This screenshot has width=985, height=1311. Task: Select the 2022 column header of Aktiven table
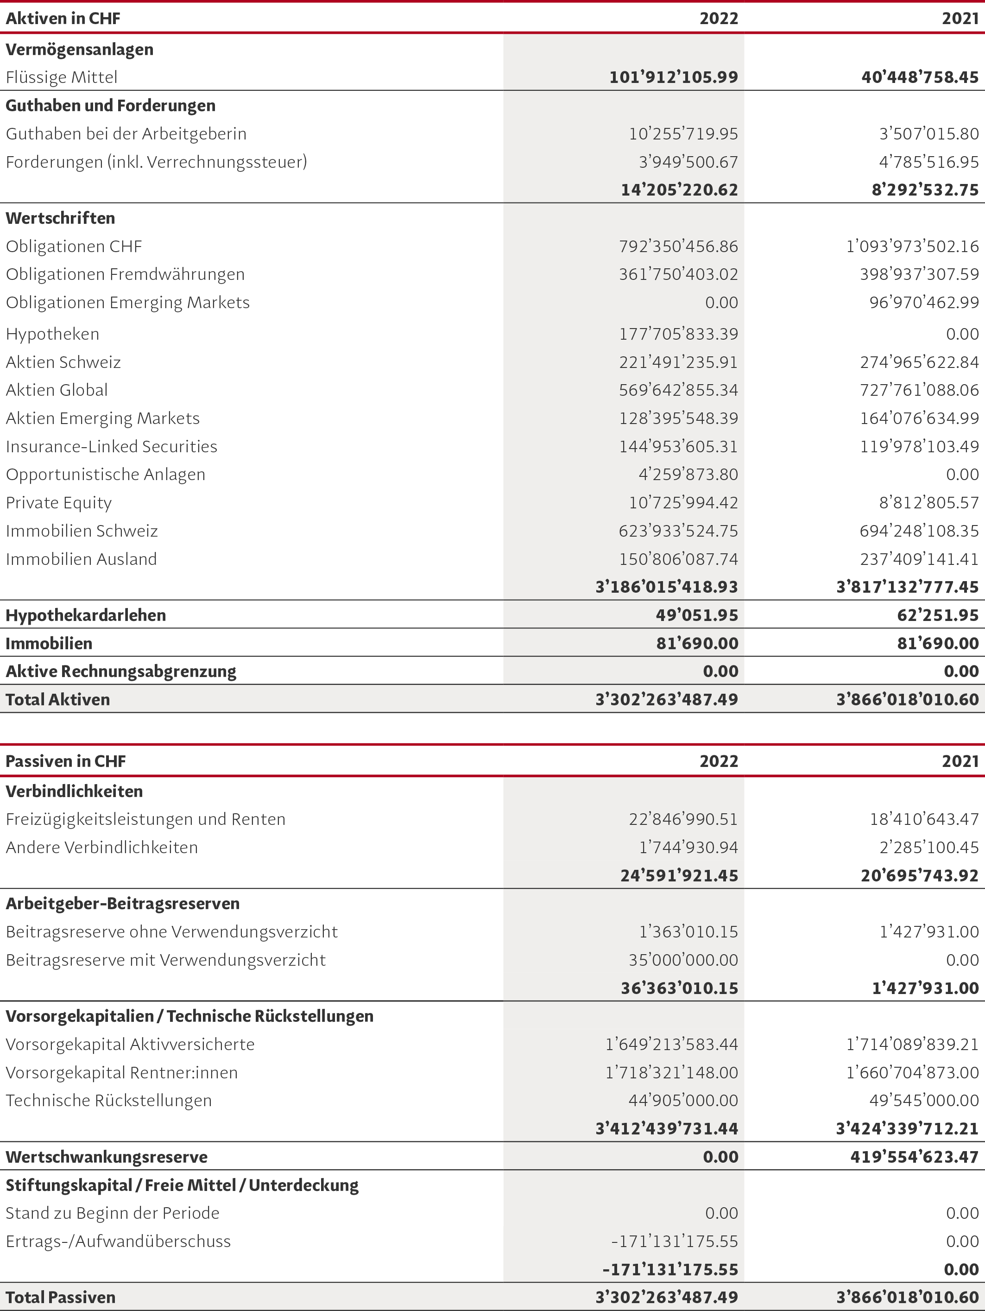click(x=718, y=19)
